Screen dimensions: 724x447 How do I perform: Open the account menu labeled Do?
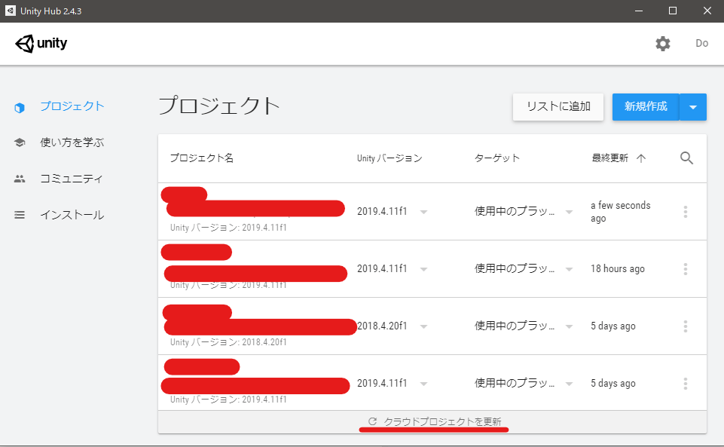pos(701,44)
